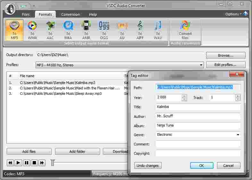252x180 pixels.
Task: Click the Convert files icon
Action: point(185,30)
